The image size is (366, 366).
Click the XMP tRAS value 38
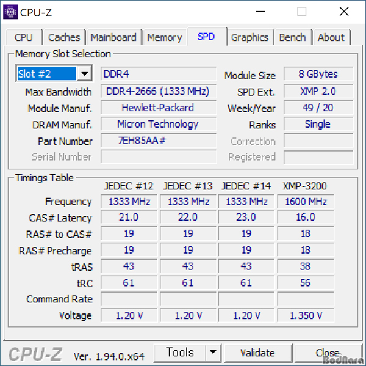pyautogui.click(x=306, y=266)
